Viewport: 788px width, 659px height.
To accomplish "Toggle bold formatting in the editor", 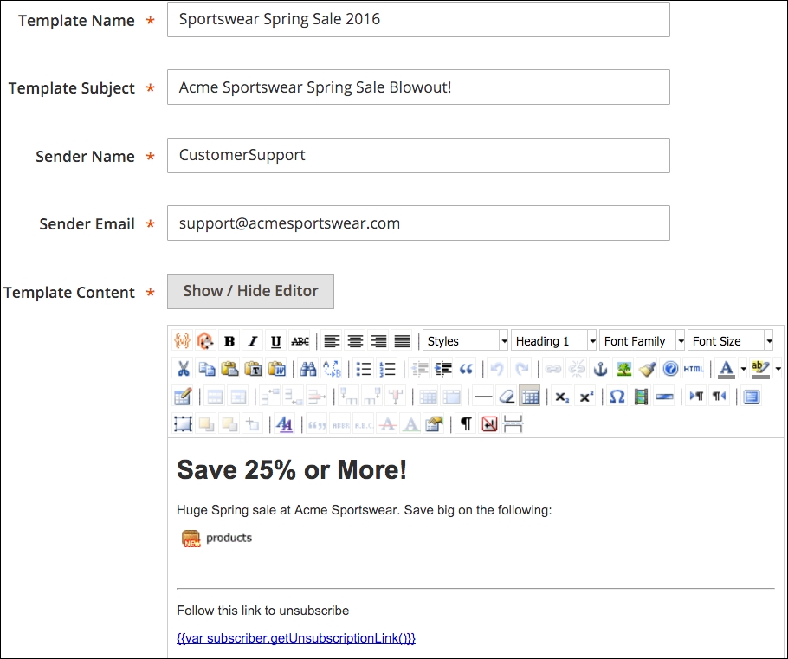I will click(x=229, y=340).
